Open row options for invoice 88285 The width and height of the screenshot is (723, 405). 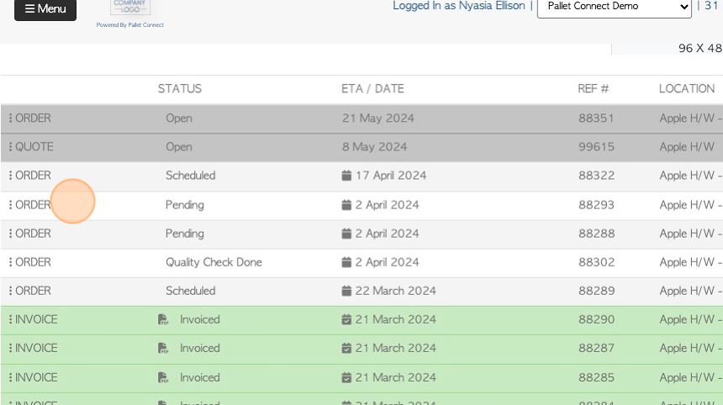click(10, 377)
